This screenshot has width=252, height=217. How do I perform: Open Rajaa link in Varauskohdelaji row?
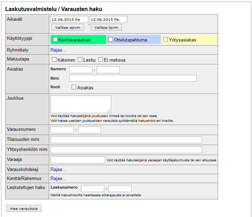58,170
